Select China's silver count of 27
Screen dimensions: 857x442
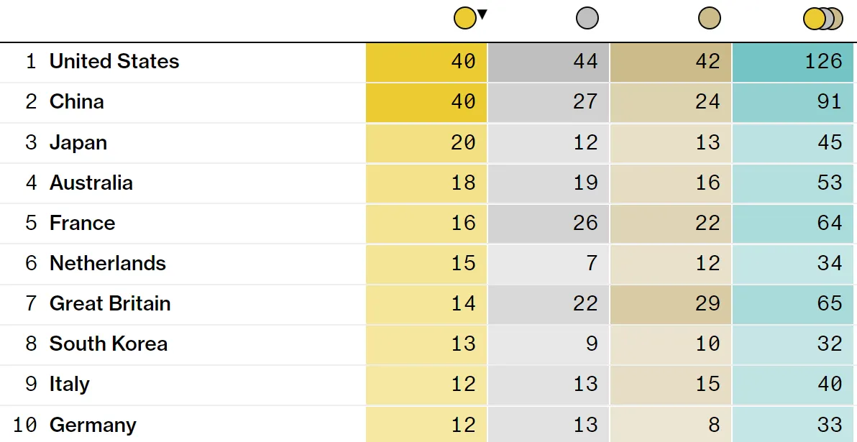tap(549, 102)
